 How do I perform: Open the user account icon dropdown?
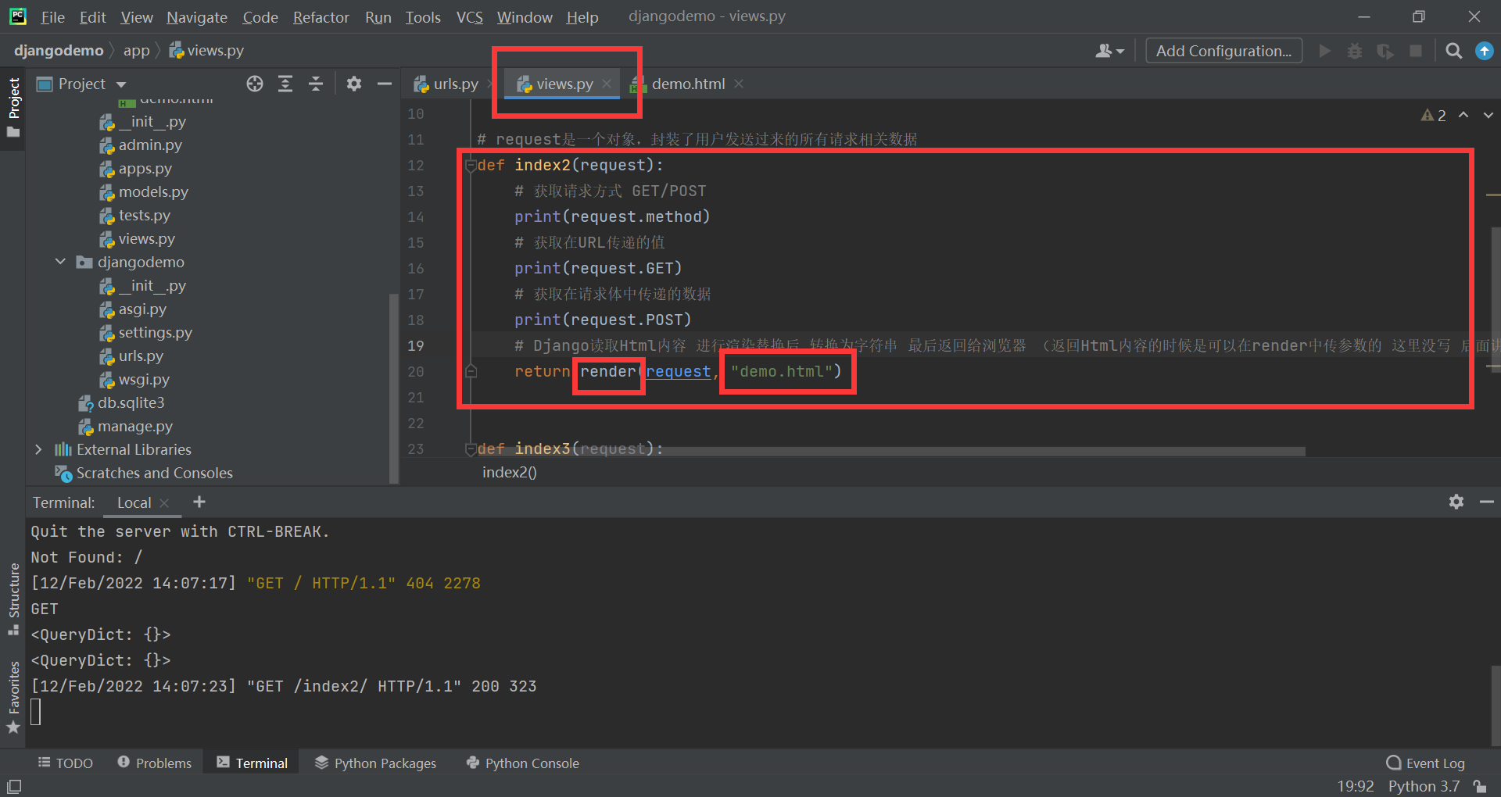[x=1109, y=51]
